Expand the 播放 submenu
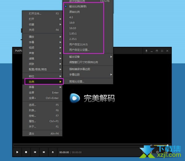 (x=42, y=37)
